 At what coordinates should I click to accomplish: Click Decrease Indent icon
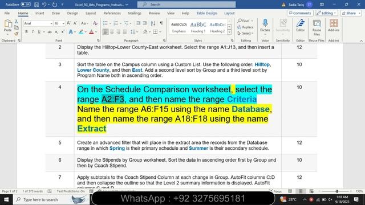click(138, 23)
